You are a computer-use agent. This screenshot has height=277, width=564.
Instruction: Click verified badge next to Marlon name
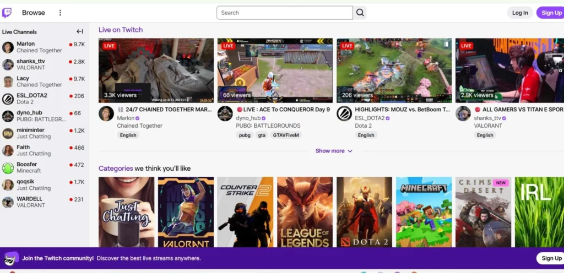pos(137,118)
